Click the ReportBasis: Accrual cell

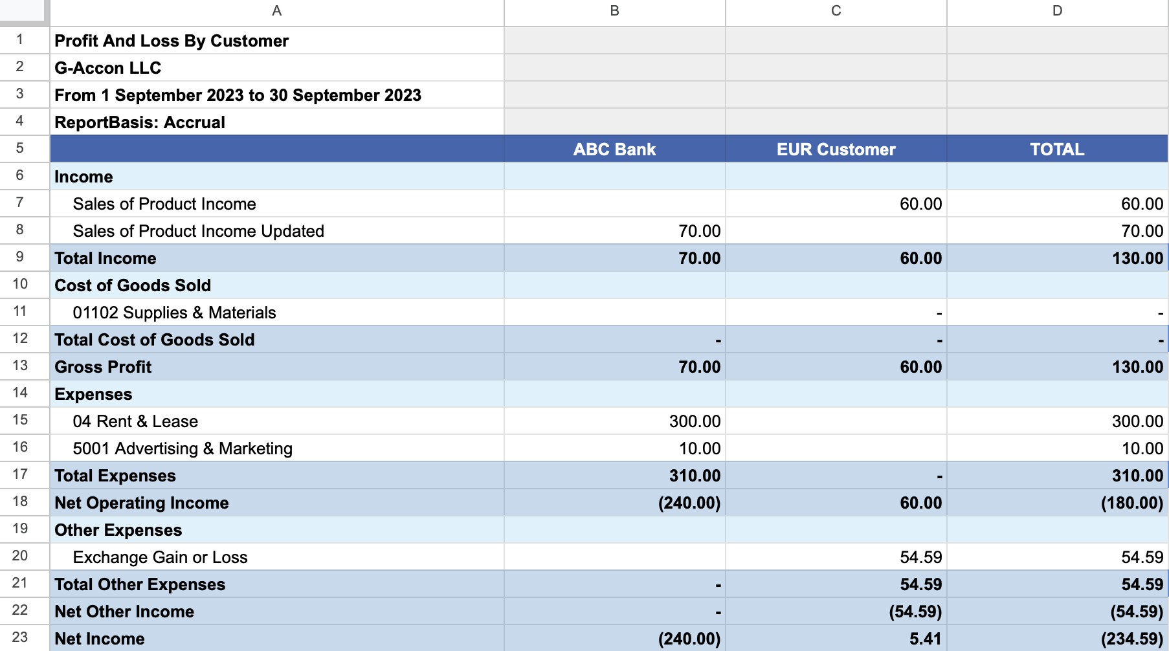pos(140,122)
